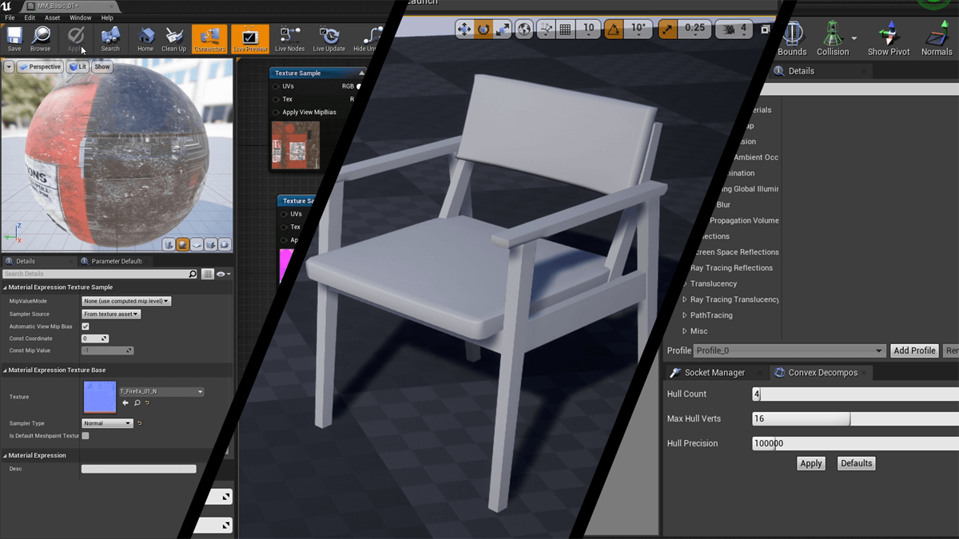The image size is (959, 539).
Task: Toggle the Automatic View Mip Bias checkbox
Action: 86,326
